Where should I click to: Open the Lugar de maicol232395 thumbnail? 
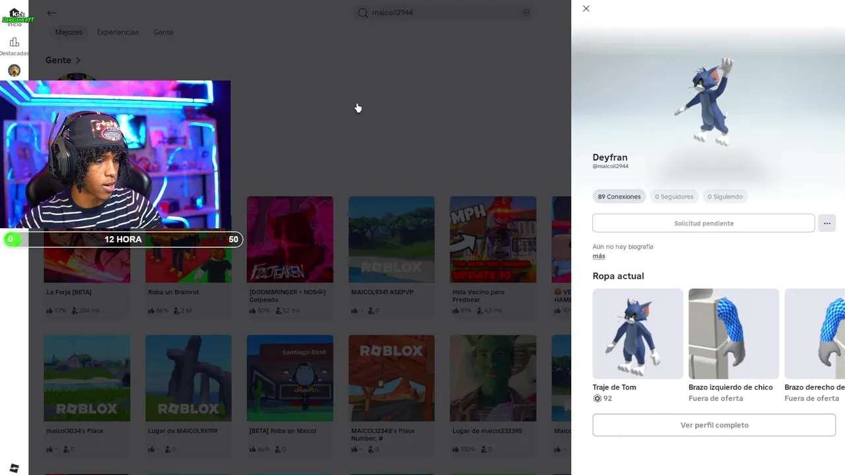[x=493, y=378]
